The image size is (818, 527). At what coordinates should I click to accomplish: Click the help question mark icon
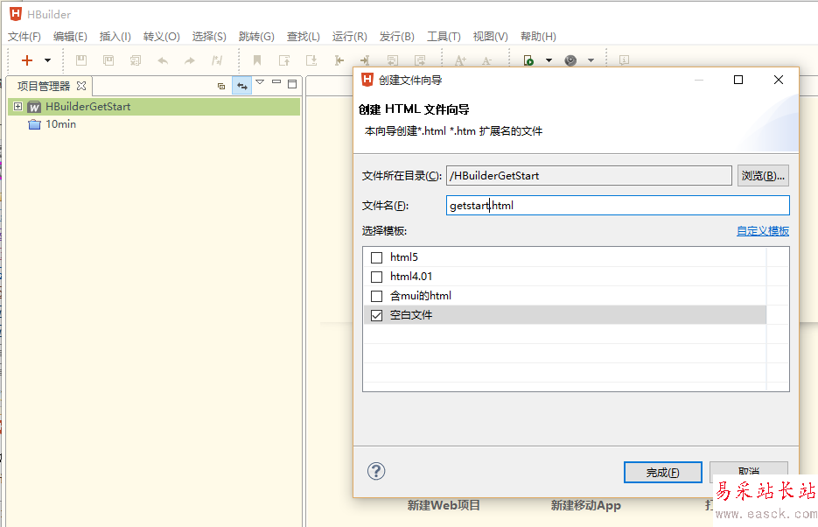376,471
